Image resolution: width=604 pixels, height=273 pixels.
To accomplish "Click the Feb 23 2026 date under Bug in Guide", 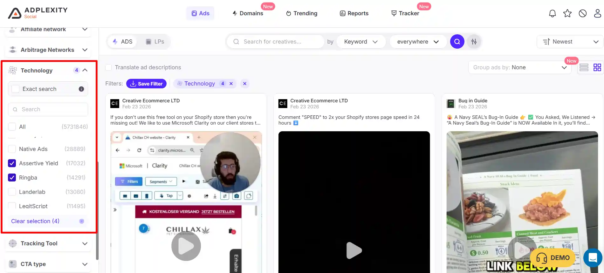I will [473, 107].
